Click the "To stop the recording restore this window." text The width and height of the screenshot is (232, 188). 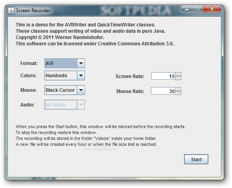pyautogui.click(x=56, y=132)
